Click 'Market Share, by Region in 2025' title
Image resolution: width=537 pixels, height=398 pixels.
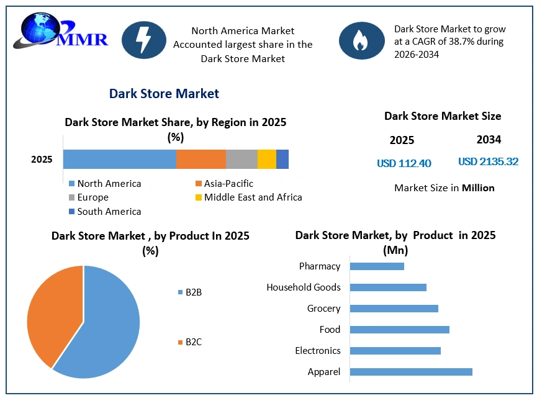[x=175, y=130]
